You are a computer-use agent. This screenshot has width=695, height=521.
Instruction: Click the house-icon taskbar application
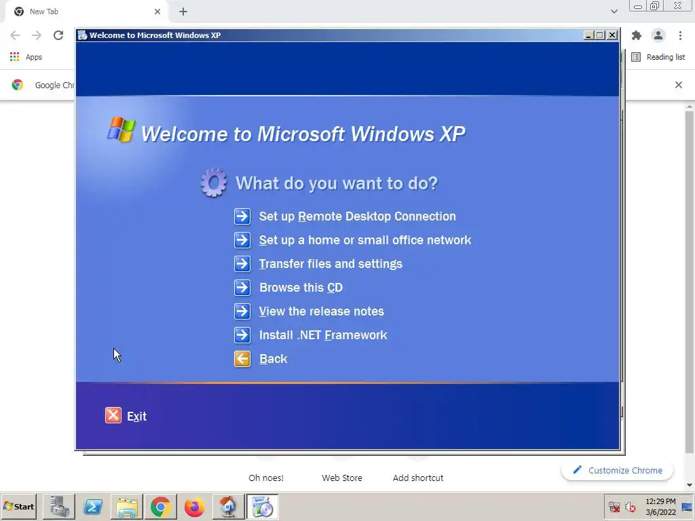228,506
